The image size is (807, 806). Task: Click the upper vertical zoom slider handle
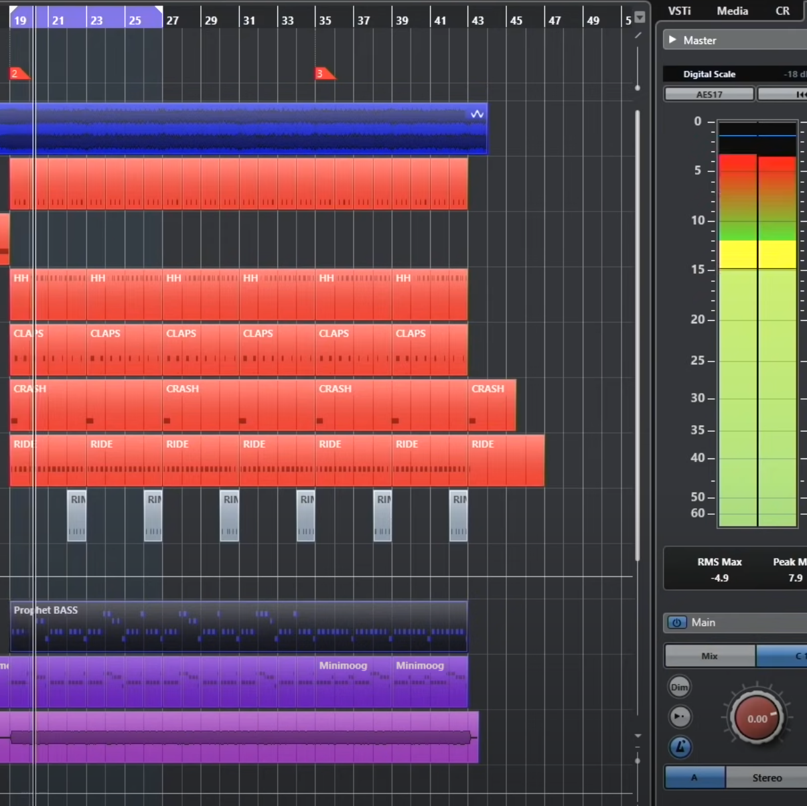(x=638, y=88)
